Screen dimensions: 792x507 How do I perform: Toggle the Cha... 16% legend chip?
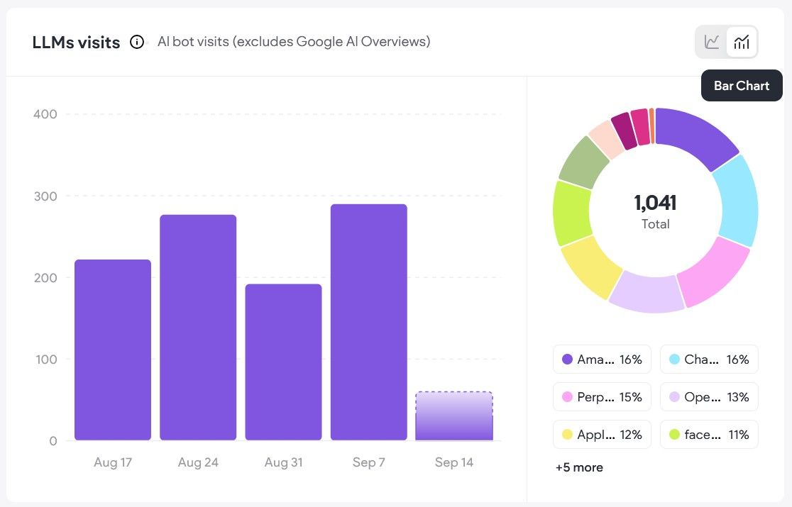tap(709, 360)
